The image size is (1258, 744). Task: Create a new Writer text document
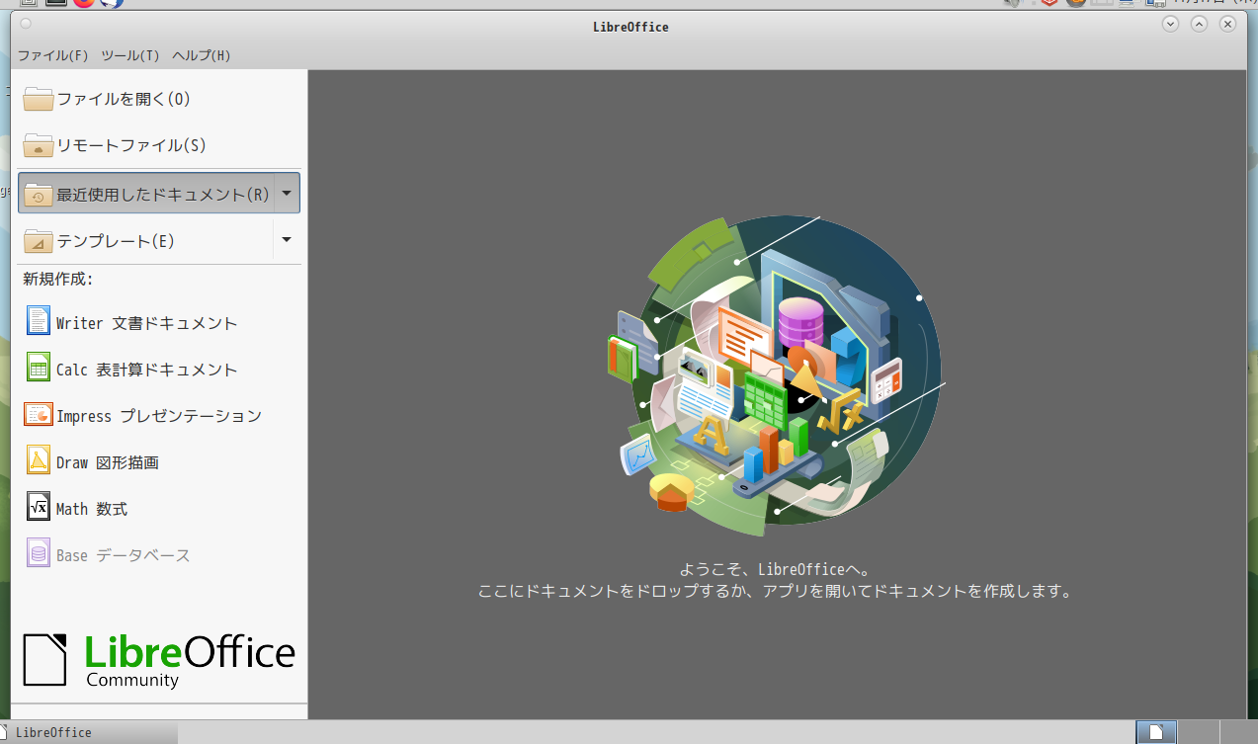132,323
